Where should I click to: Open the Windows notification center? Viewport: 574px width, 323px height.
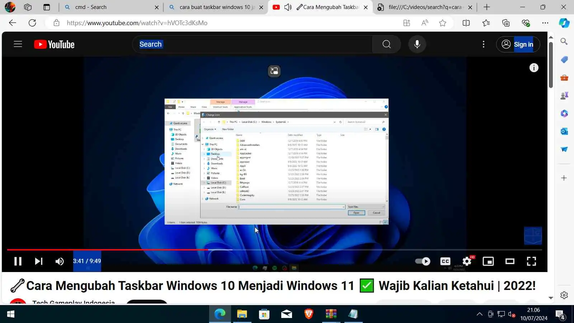click(x=560, y=314)
